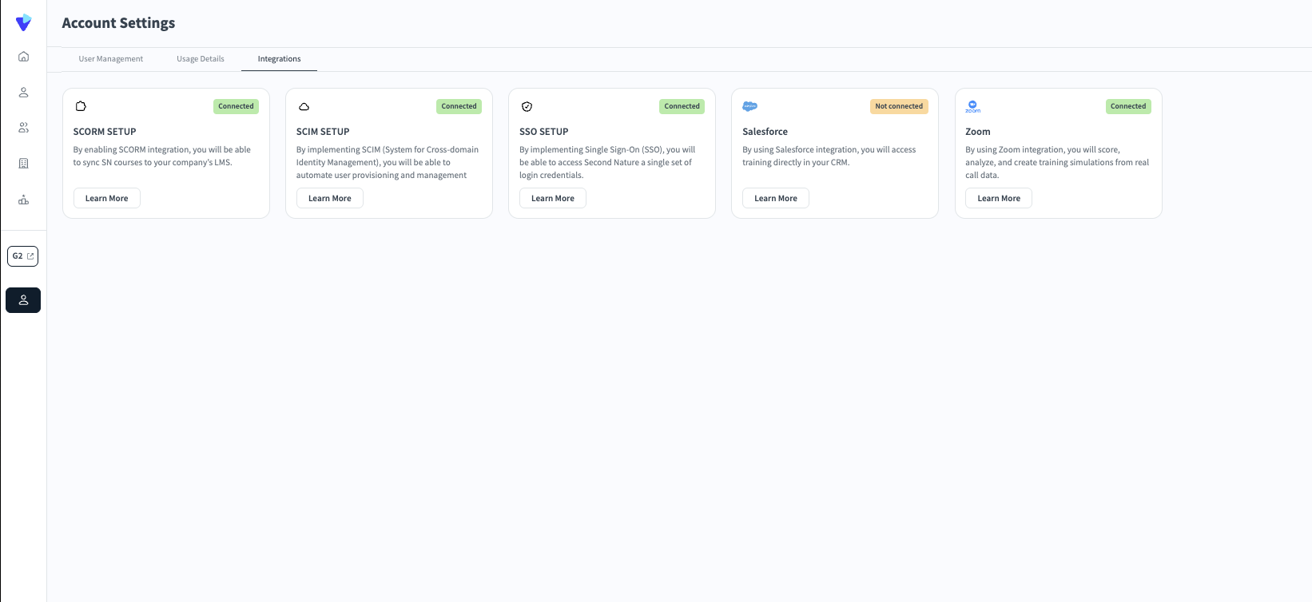Image resolution: width=1312 pixels, height=602 pixels.
Task: Go to Home via sidebar icon
Action: pyautogui.click(x=23, y=57)
